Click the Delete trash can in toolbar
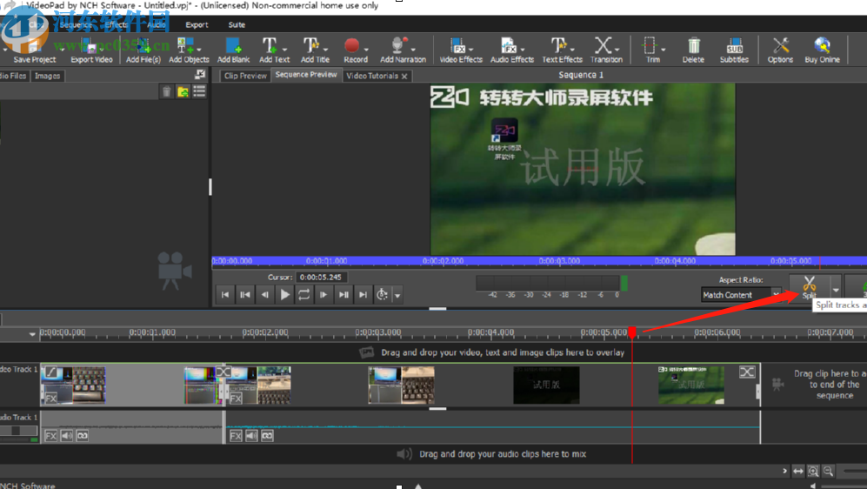This screenshot has height=489, width=867. click(x=693, y=49)
